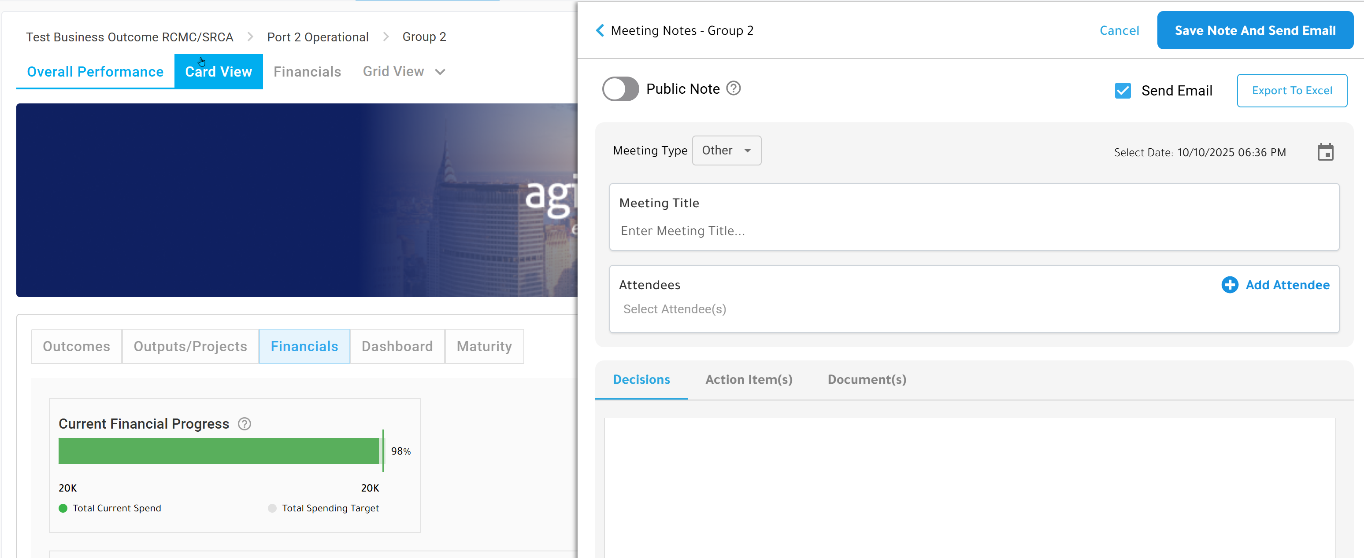Uncheck the Send Email checkbox
This screenshot has width=1364, height=558.
(1123, 91)
